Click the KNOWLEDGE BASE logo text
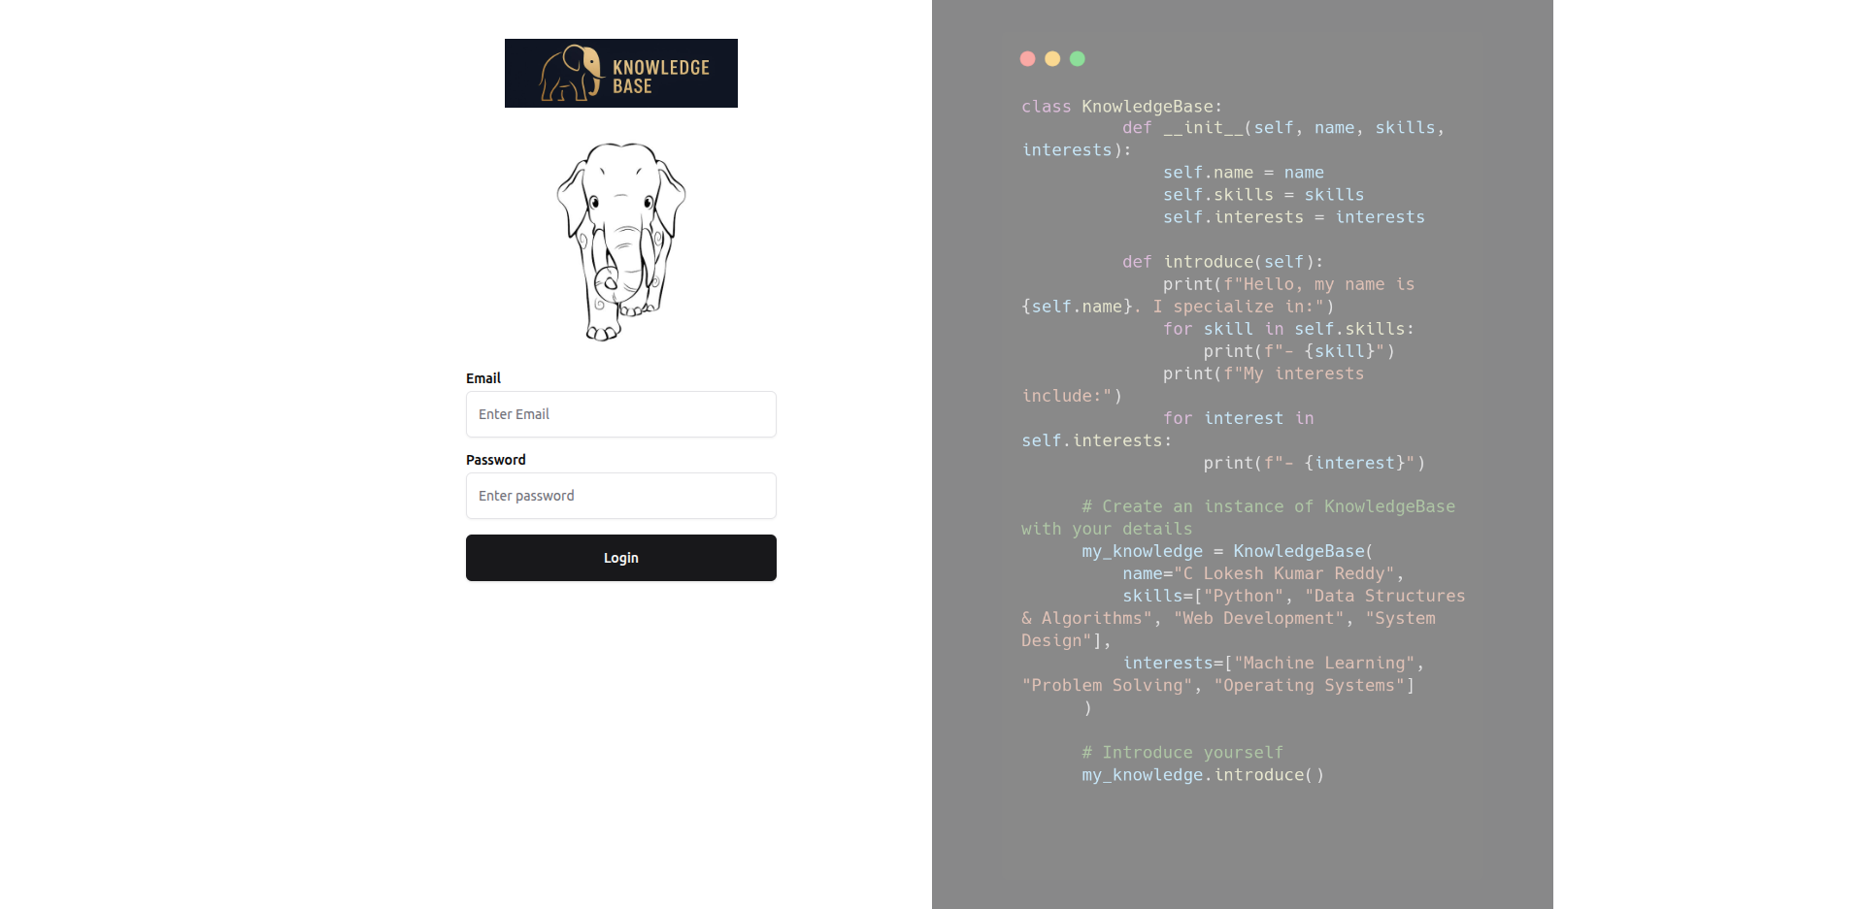The width and height of the screenshot is (1864, 909). pyautogui.click(x=660, y=77)
